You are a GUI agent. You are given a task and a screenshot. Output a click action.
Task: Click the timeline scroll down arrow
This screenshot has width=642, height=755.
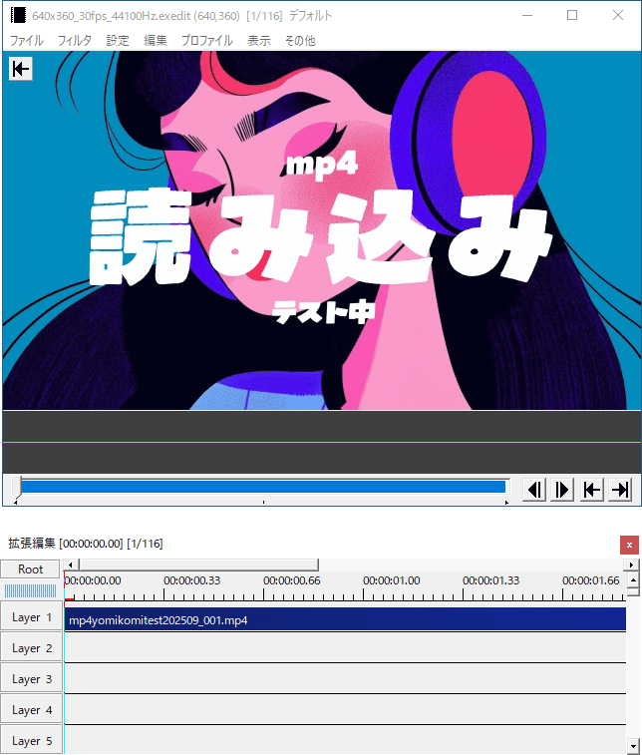[x=633, y=746]
